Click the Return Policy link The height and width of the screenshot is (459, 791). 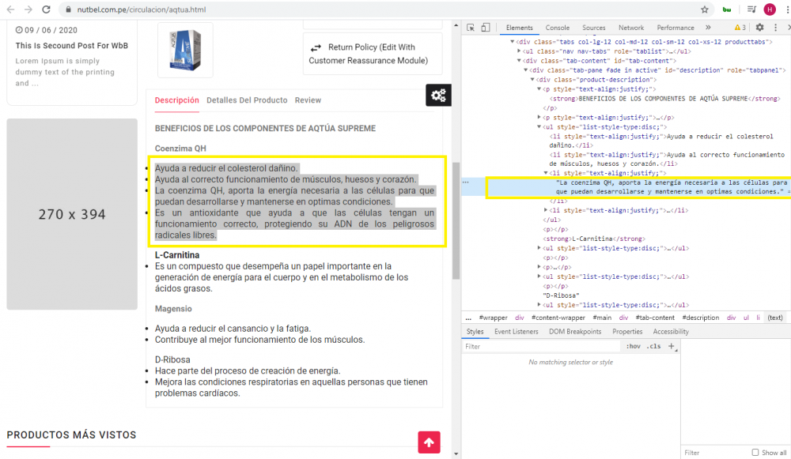click(373, 53)
